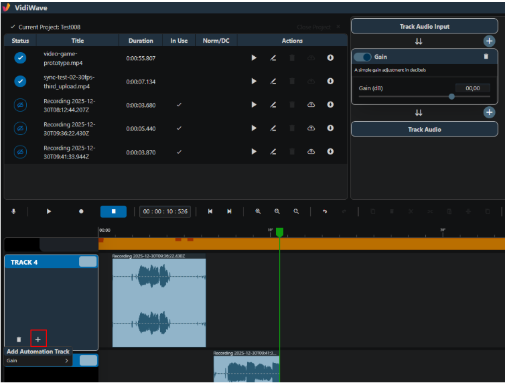This screenshot has width=505, height=383.
Task: Download the Recording 2025-12-30T08:12:44 file
Action: pyautogui.click(x=330, y=105)
